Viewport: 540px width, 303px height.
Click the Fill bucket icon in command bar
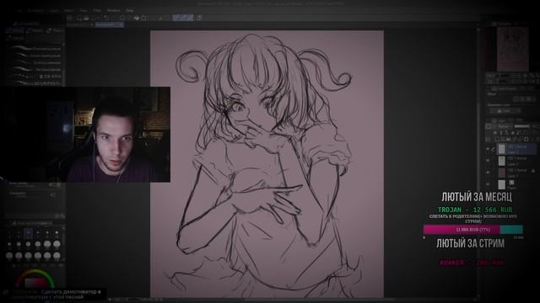137,18
